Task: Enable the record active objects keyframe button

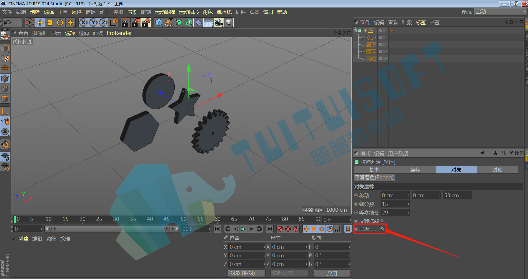Action: 280,229
